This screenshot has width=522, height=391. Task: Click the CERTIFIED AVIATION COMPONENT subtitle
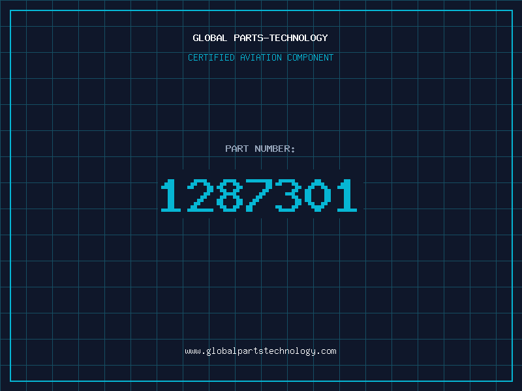pyautogui.click(x=260, y=57)
